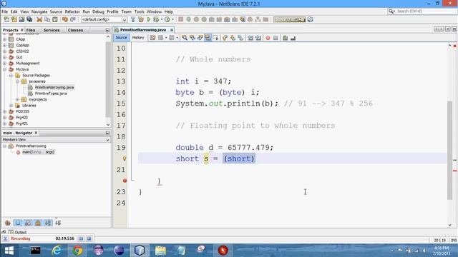The width and height of the screenshot is (458, 257).
Task: Open File Explorer from taskbar
Action: (x=160, y=251)
